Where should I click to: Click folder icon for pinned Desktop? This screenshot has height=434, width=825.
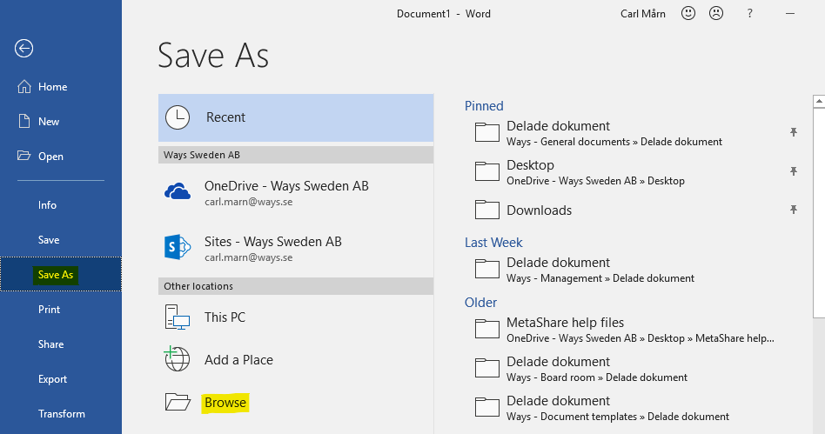(487, 171)
